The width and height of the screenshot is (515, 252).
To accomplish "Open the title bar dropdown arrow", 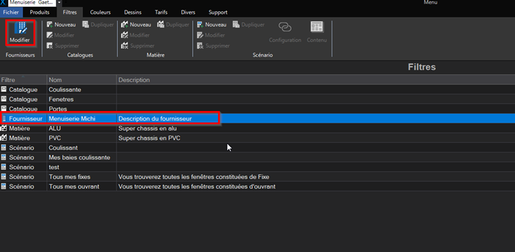I will click(x=59, y=2).
